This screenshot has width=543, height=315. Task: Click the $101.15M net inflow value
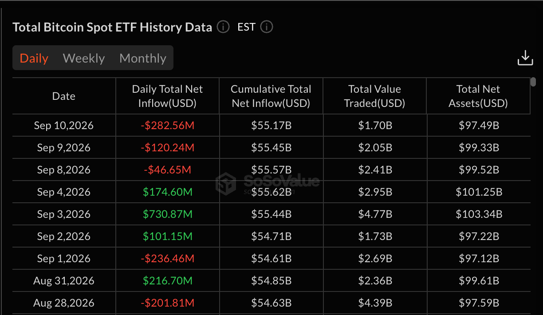[x=168, y=236]
